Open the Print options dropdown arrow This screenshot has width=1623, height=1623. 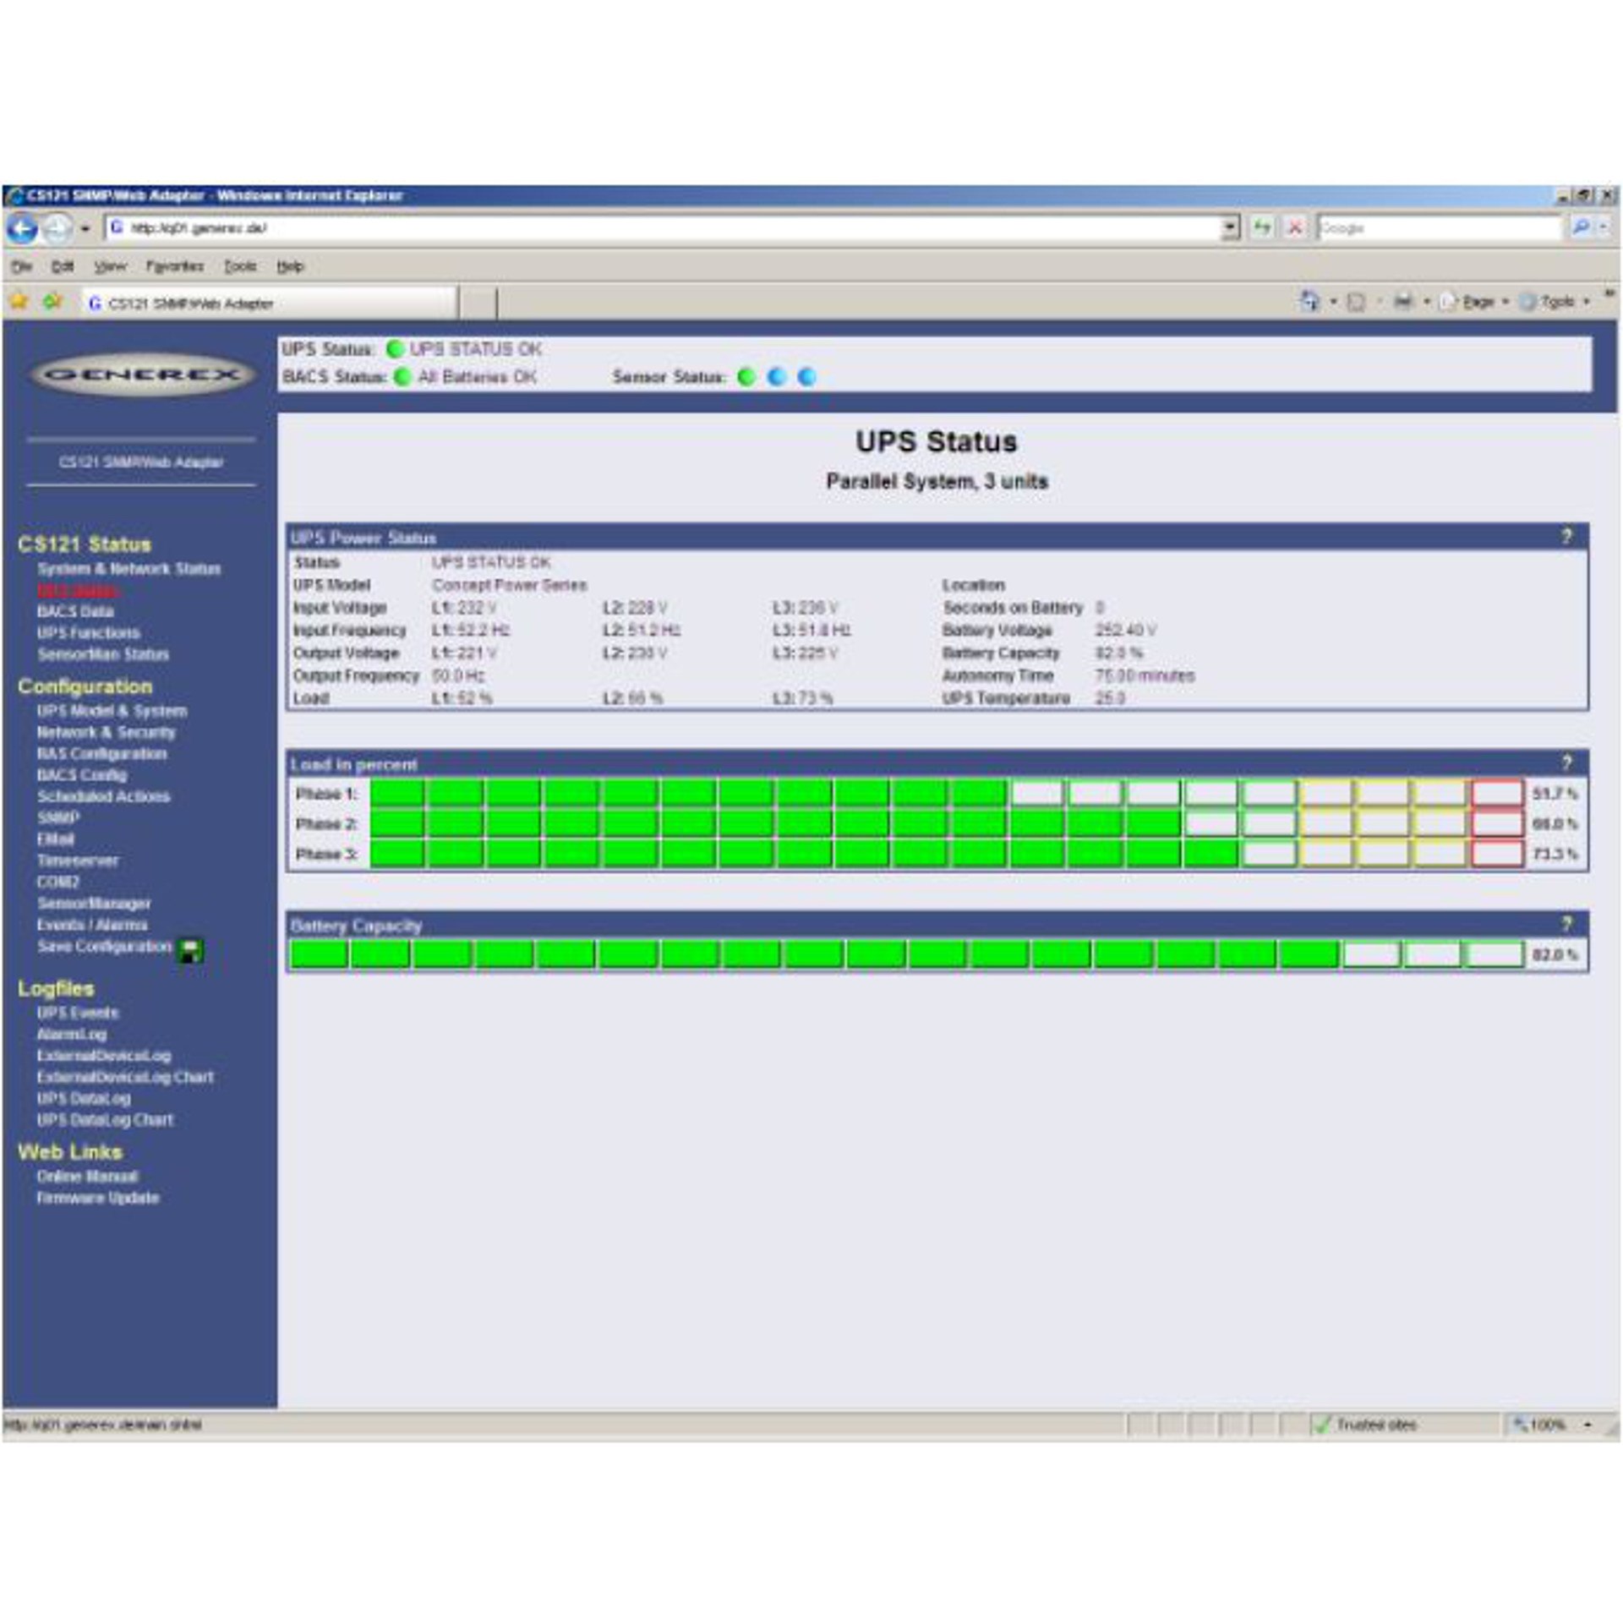coord(1427,302)
